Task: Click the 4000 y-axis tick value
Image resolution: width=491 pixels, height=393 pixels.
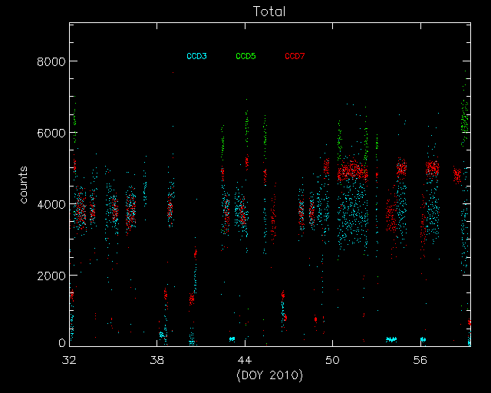Action: pyautogui.click(x=51, y=205)
